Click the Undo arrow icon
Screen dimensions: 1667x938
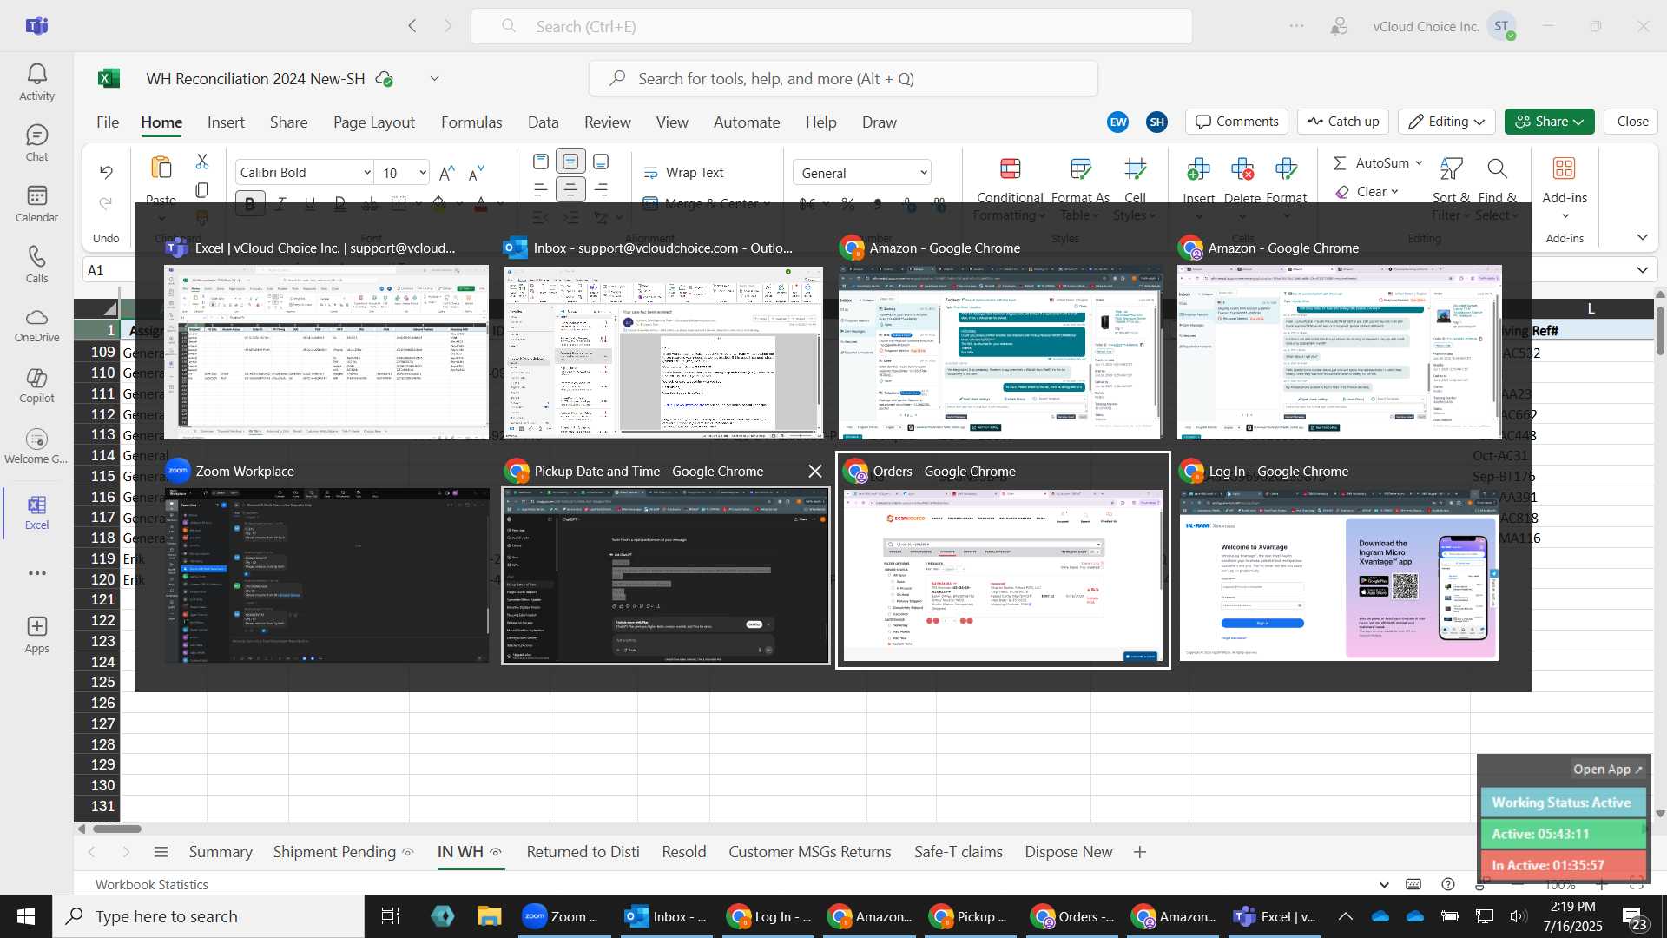[x=106, y=172]
